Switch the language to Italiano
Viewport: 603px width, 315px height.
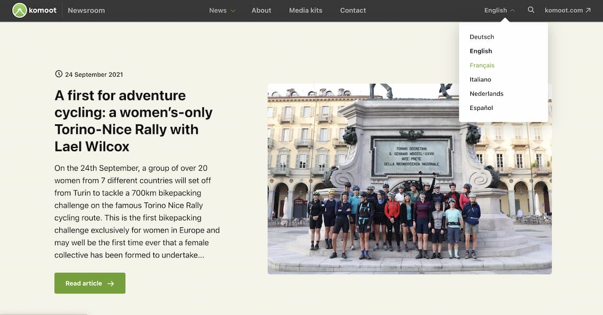[480, 79]
